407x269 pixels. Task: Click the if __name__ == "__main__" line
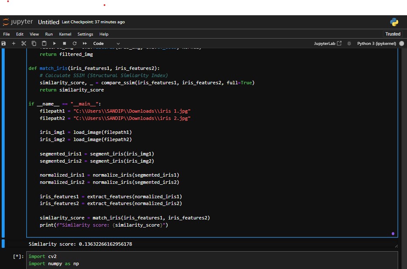point(65,104)
